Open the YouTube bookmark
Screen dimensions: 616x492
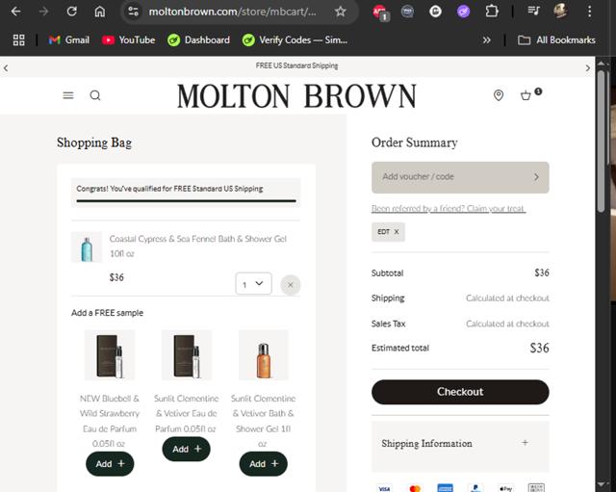pyautogui.click(x=128, y=40)
